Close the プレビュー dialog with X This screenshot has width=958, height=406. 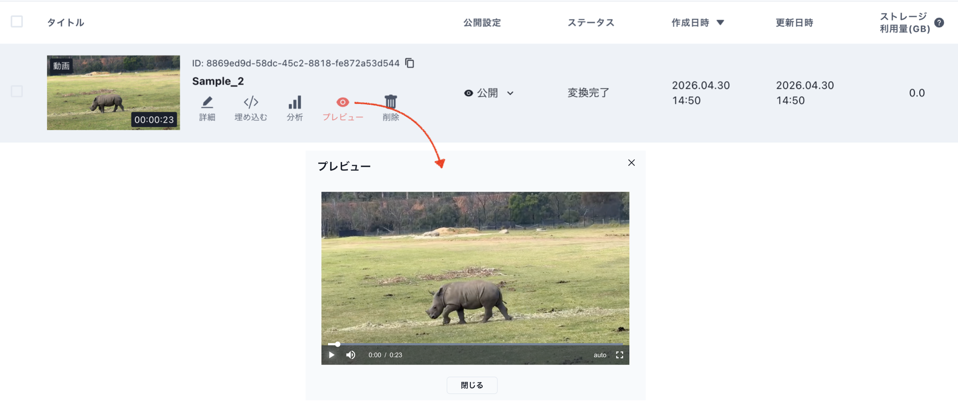632,163
